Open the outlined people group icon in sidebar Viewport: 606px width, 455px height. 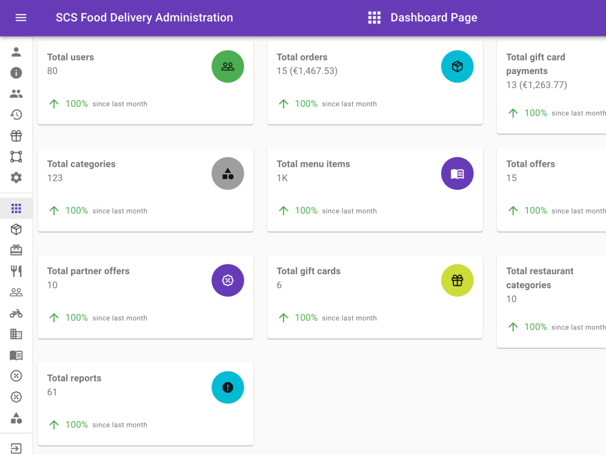16,292
